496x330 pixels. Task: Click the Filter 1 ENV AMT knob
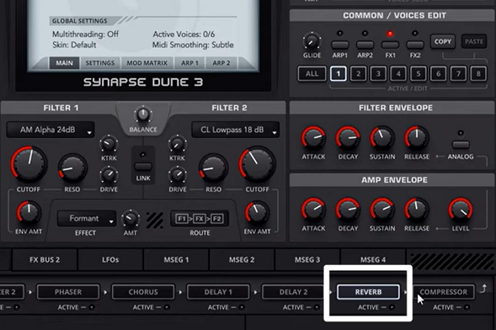pos(29,212)
